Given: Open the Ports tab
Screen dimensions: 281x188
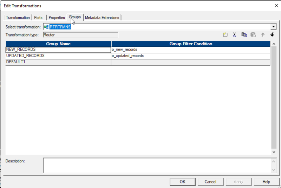Looking at the screenshot, I should click(x=38, y=18).
